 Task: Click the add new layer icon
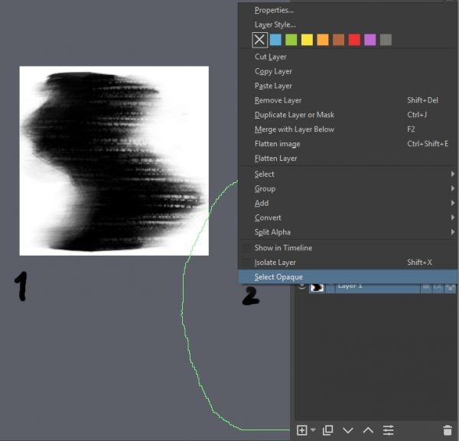tap(301, 430)
